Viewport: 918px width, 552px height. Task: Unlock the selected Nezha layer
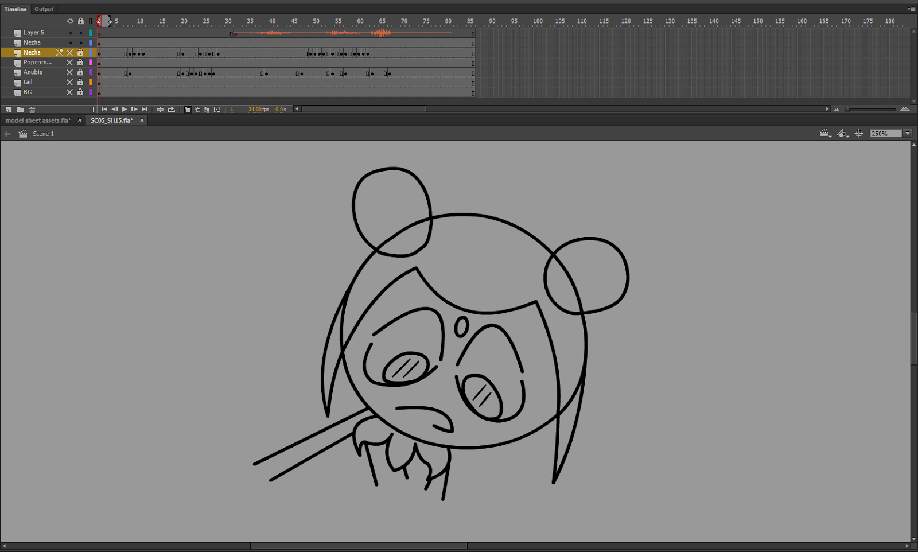click(81, 52)
